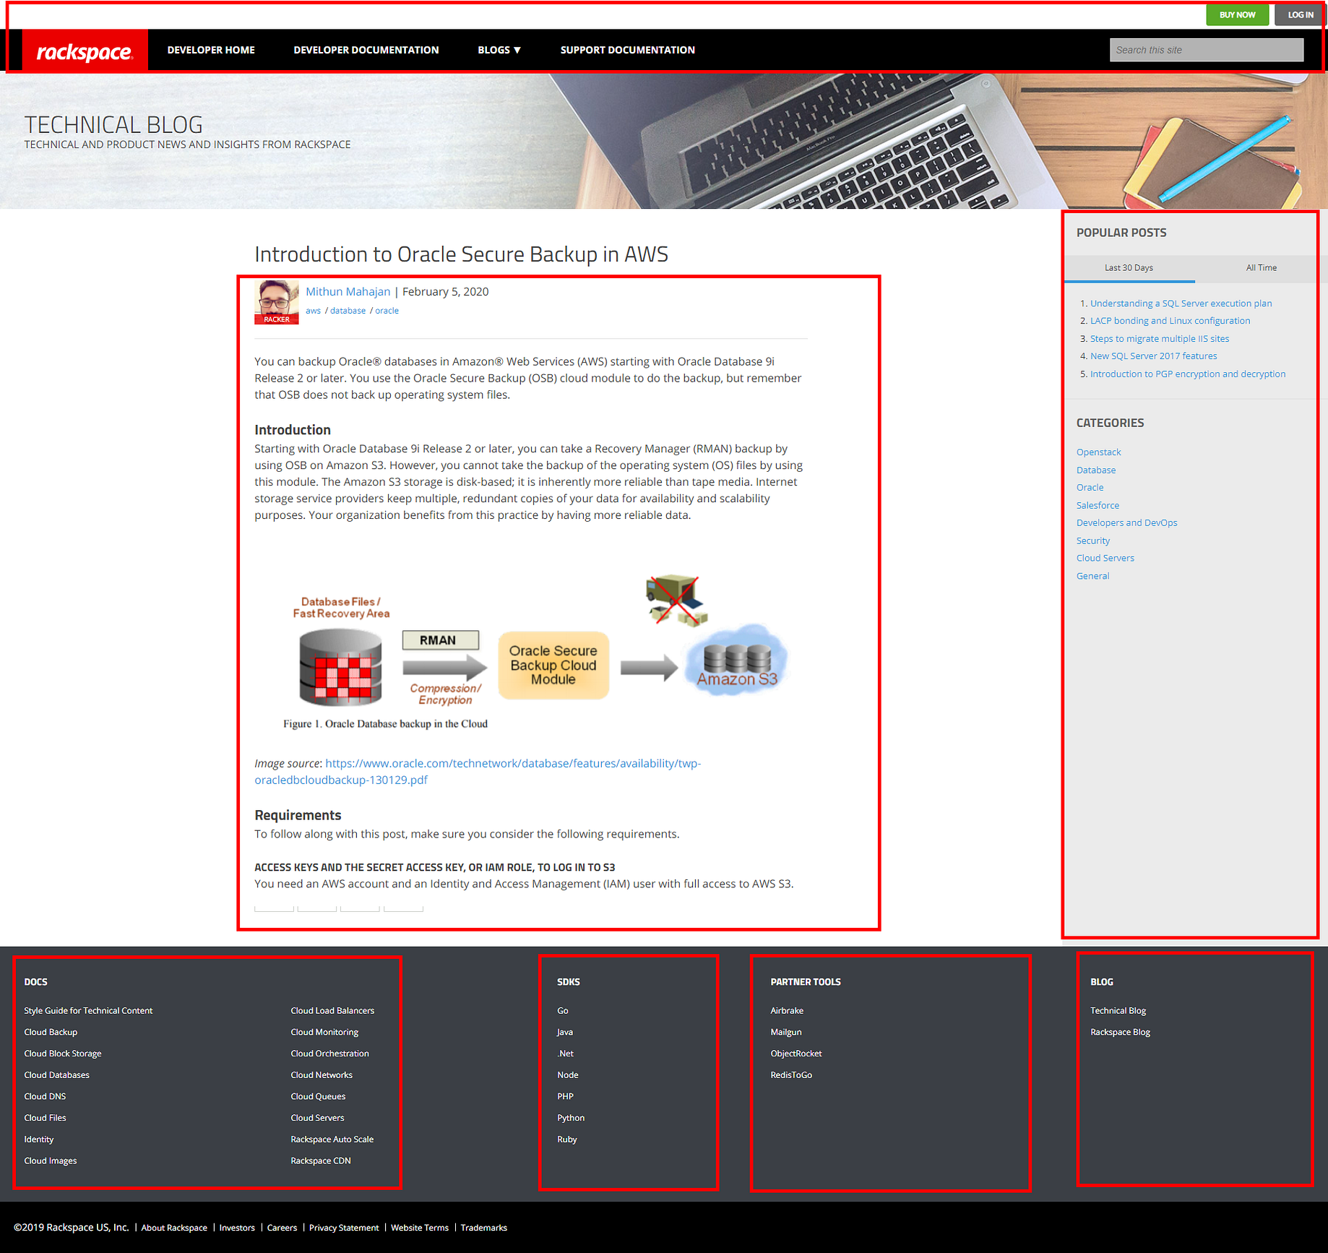The width and height of the screenshot is (1328, 1253).
Task: Open Cloud Queues docs link
Action: click(x=318, y=1097)
